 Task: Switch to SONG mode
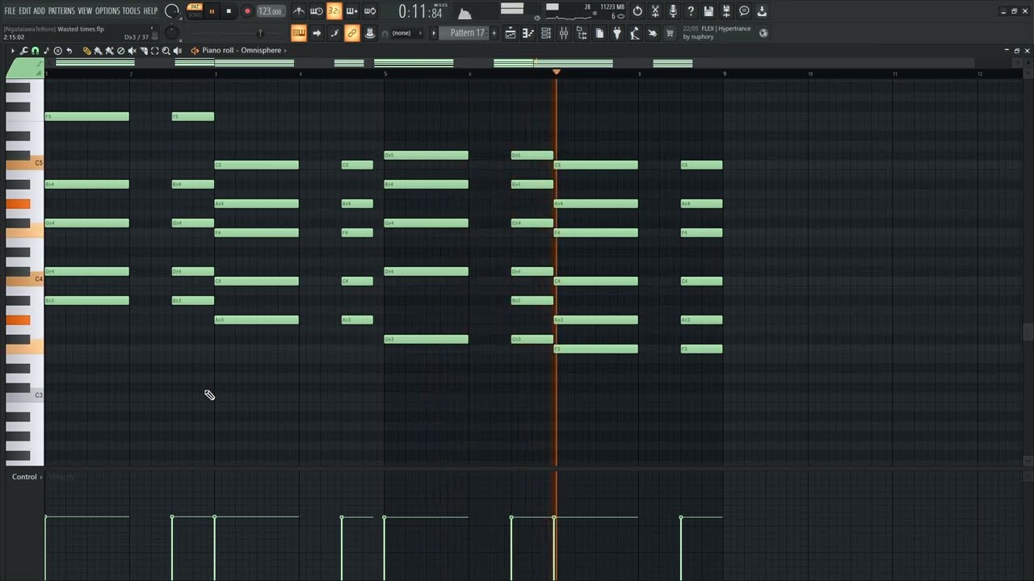[x=195, y=15]
